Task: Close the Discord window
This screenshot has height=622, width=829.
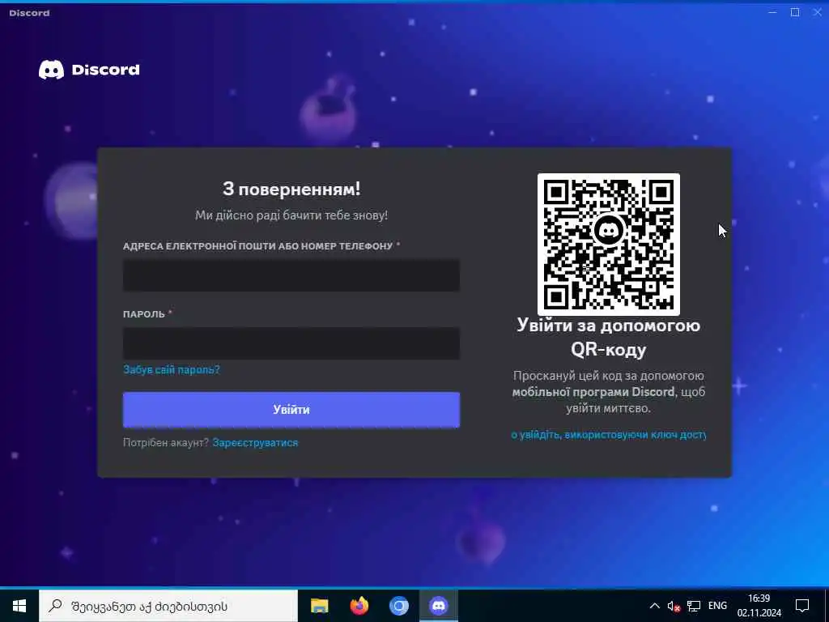Action: [818, 12]
